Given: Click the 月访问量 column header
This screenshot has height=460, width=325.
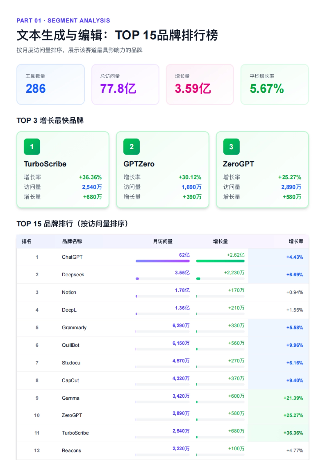Looking at the screenshot, I should [x=162, y=241].
